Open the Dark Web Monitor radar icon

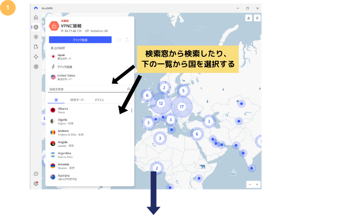point(36,66)
